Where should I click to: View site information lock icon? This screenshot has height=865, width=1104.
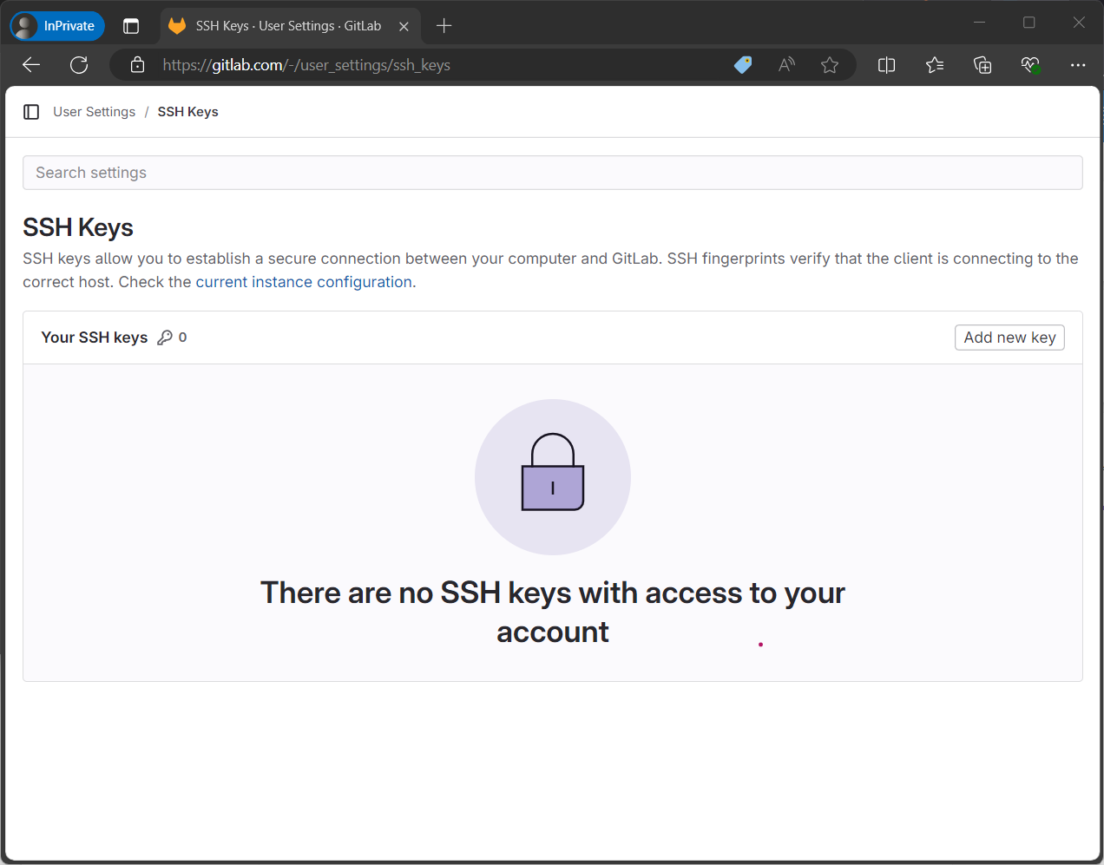[137, 65]
